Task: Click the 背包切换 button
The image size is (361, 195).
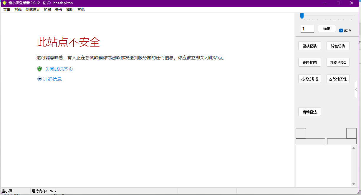Action: click(x=338, y=46)
